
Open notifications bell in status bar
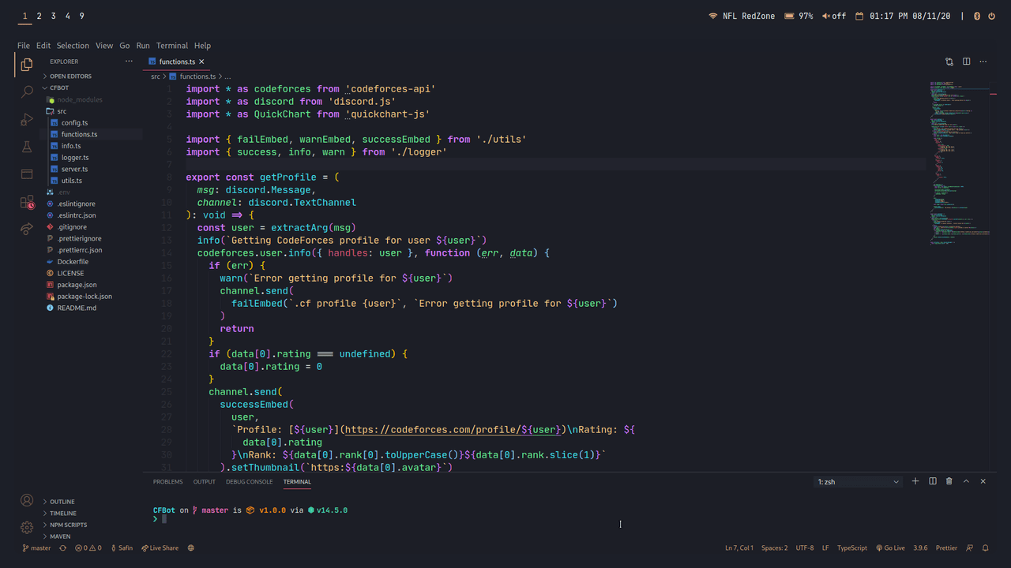[x=986, y=547]
